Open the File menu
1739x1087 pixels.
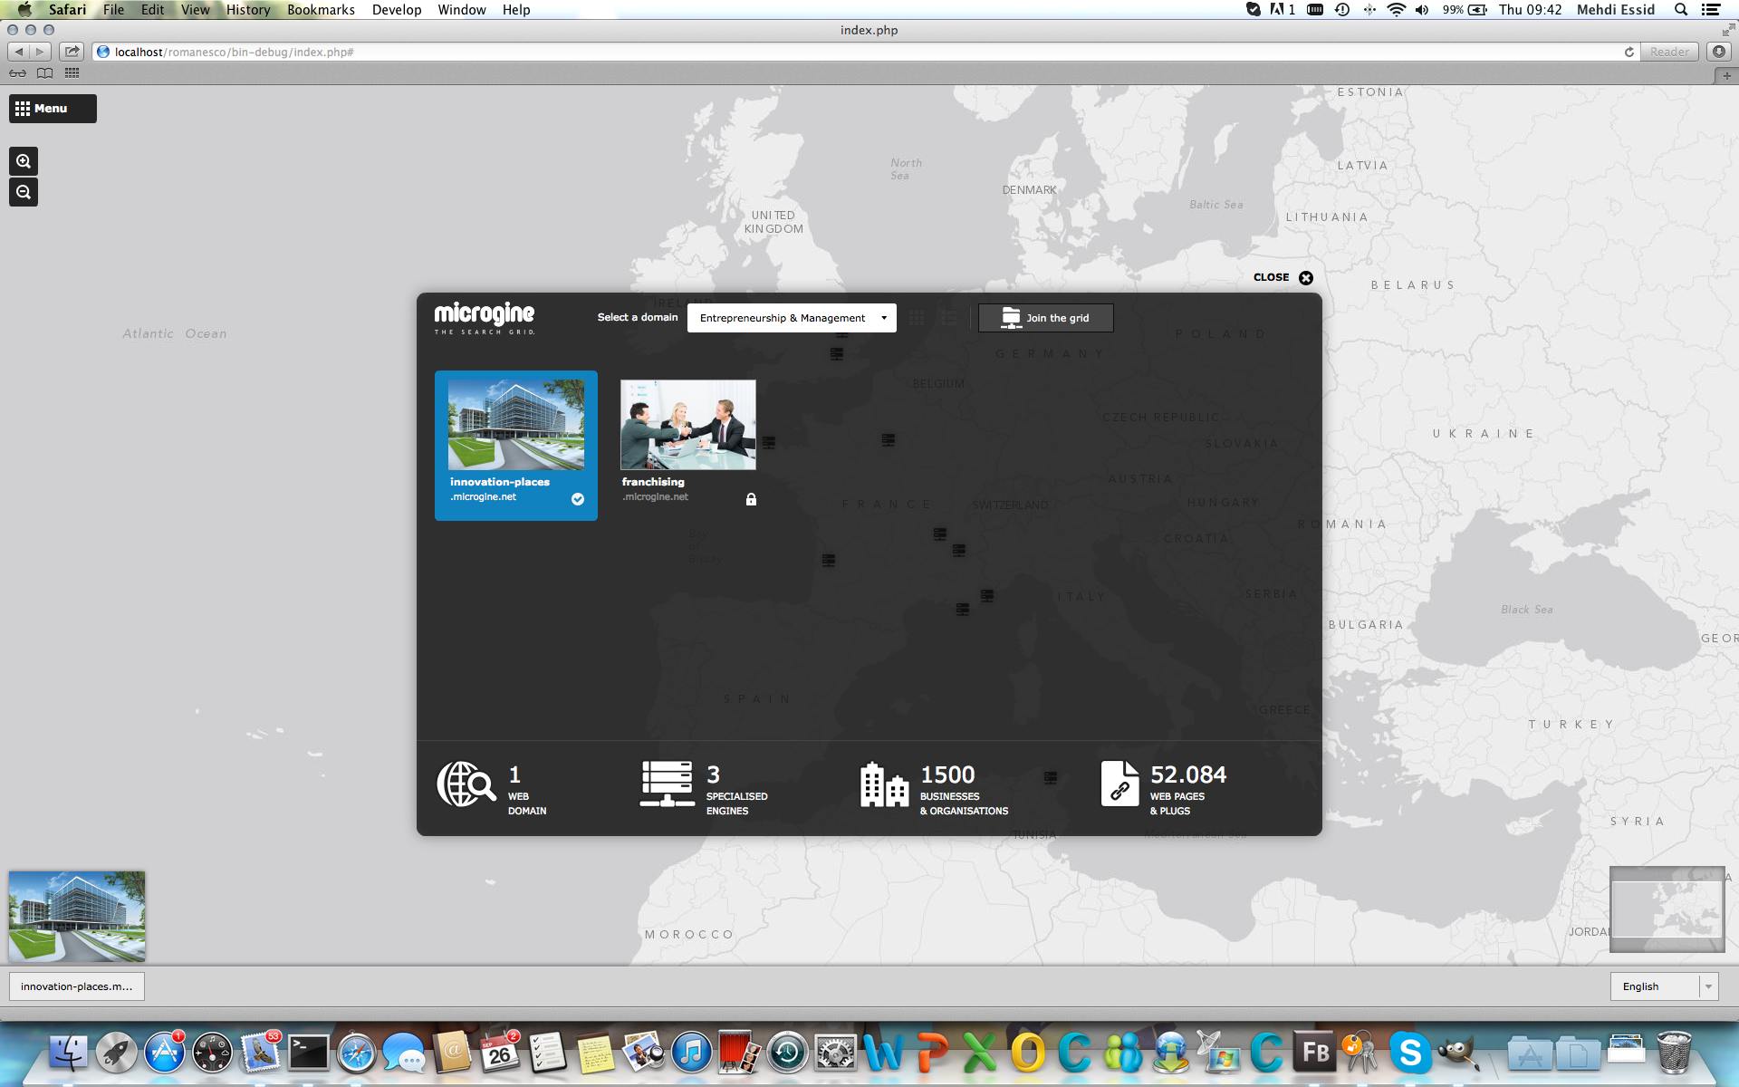click(113, 9)
